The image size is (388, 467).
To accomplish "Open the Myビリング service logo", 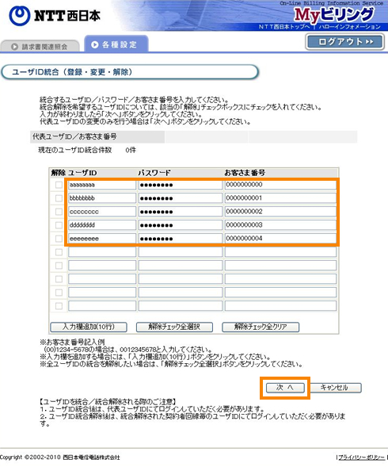I will click(x=333, y=14).
